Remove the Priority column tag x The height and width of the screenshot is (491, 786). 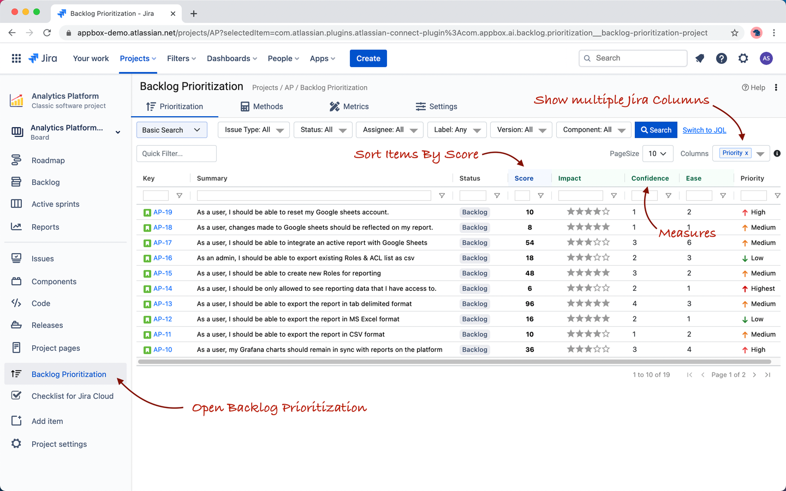747,153
